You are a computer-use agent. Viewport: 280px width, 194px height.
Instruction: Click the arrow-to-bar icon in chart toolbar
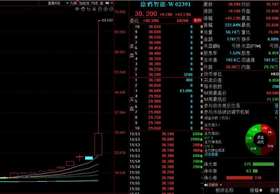pyautogui.click(x=107, y=3)
